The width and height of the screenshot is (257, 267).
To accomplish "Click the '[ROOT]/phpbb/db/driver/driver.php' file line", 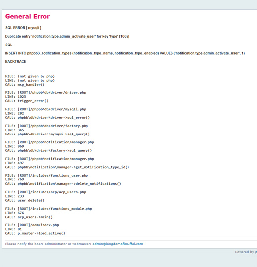I will click(45, 93).
